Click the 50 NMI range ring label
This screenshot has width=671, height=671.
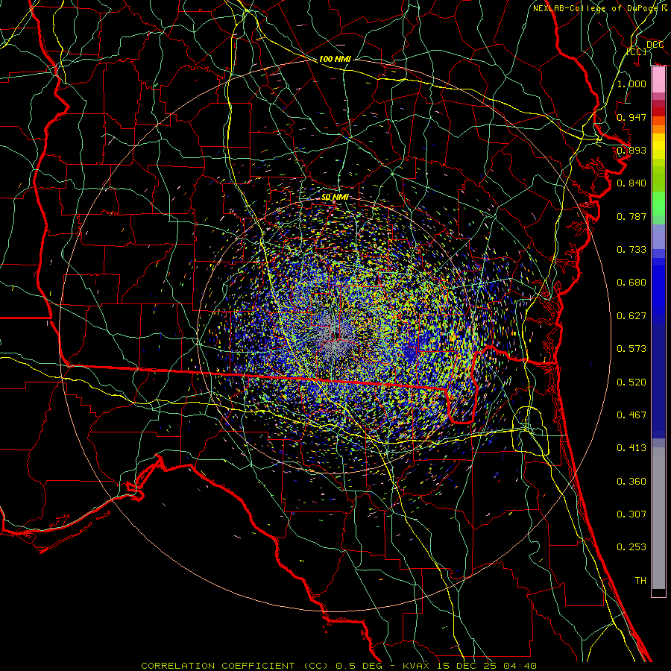coord(335,197)
